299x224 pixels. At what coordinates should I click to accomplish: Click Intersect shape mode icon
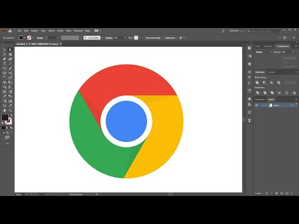[272, 83]
